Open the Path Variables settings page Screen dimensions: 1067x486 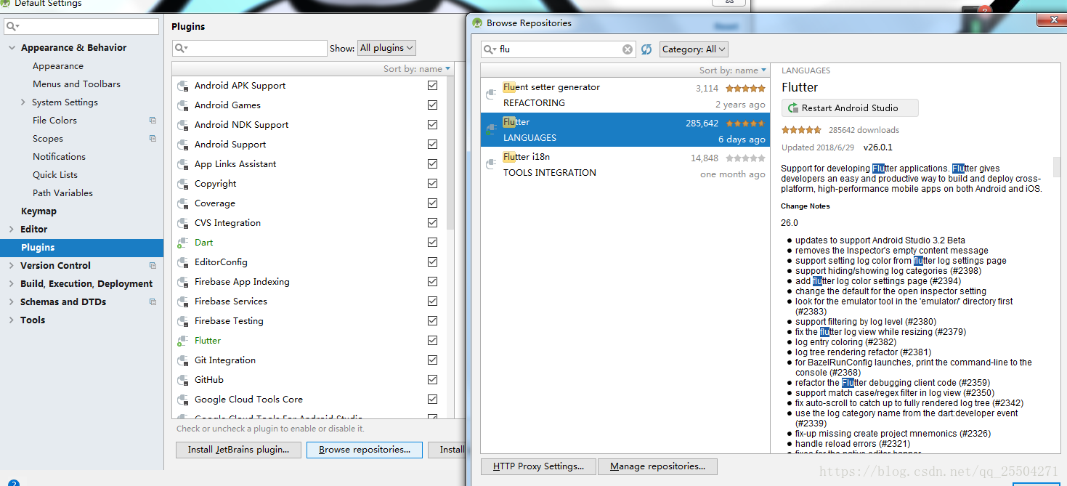(62, 193)
